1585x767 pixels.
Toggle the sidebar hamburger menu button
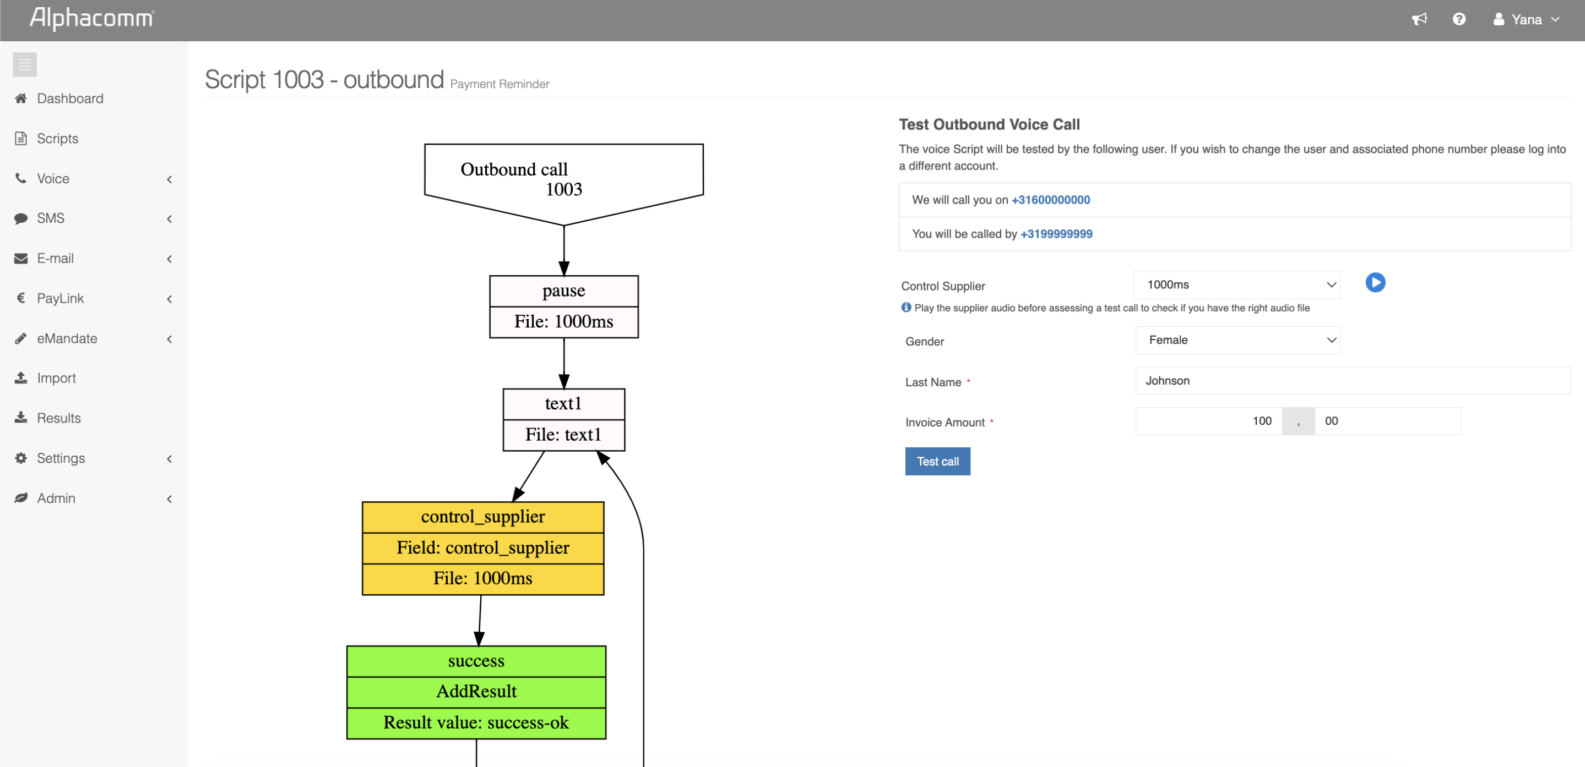tap(25, 64)
